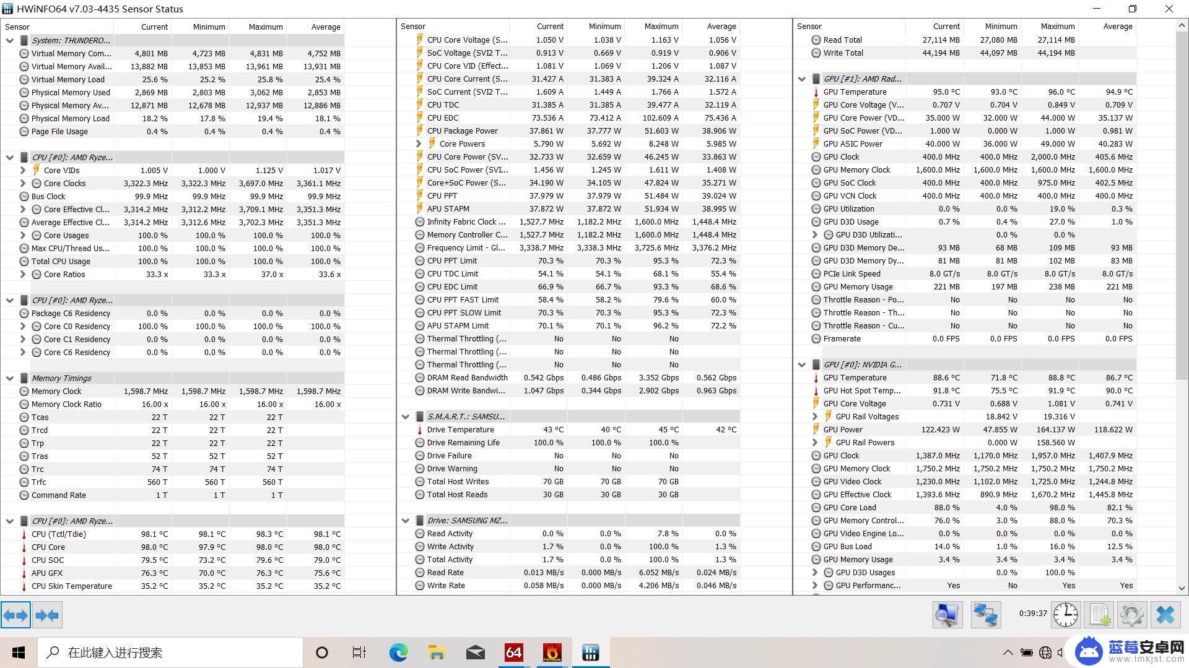The width and height of the screenshot is (1189, 668).
Task: Click the language globe tray icon
Action: click(1045, 653)
